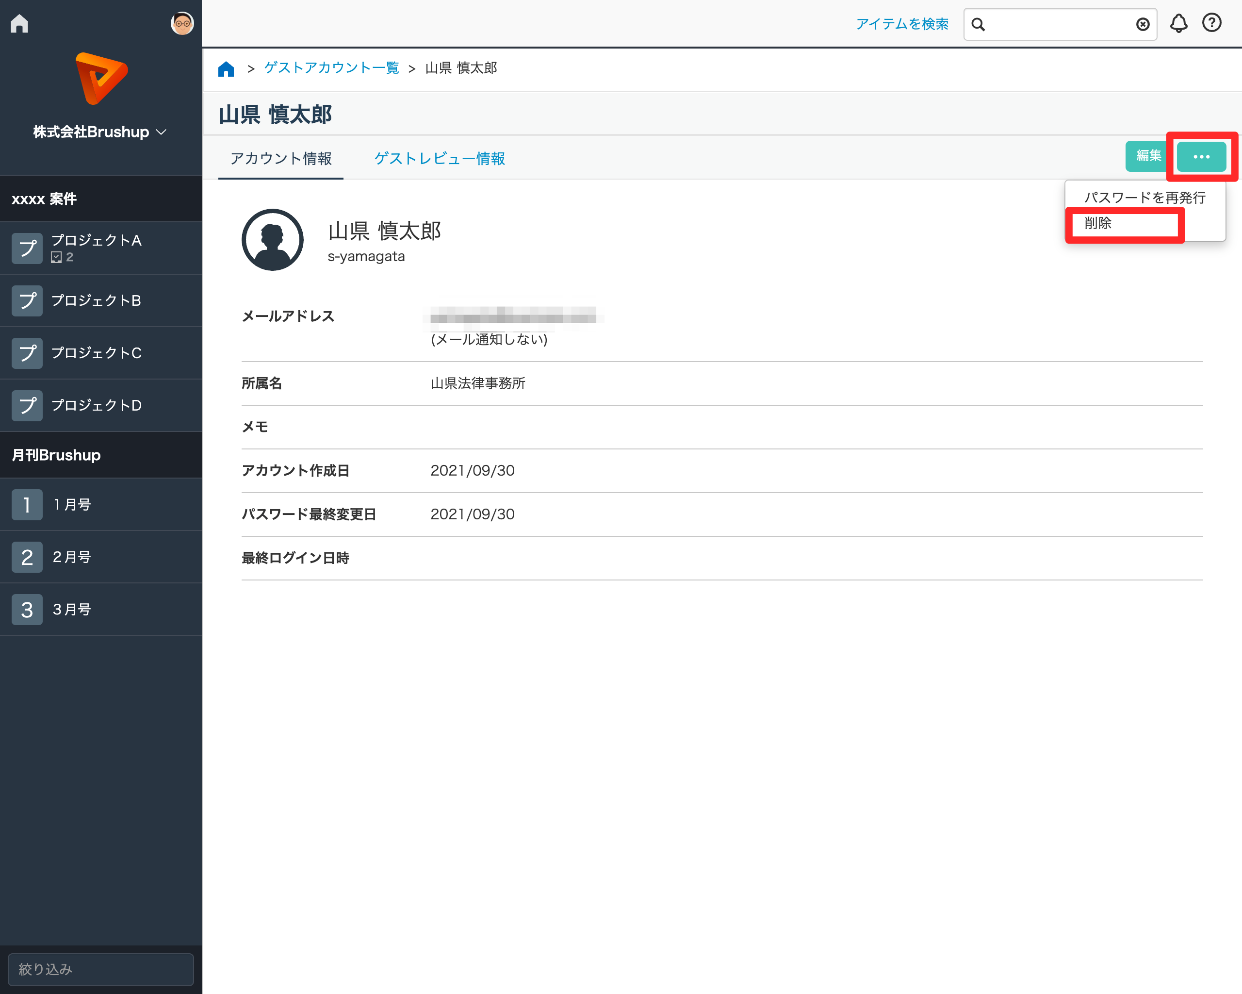Screen dimensions: 1242x994
Task: Open プロジェクトB project icon
Action: point(27,301)
